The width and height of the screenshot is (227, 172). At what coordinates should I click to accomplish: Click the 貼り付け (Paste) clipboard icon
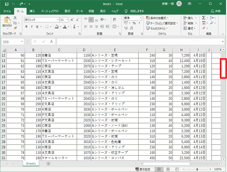click(x=7, y=20)
